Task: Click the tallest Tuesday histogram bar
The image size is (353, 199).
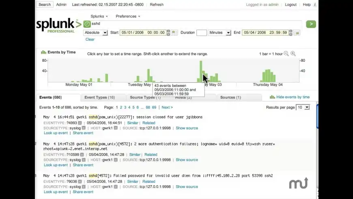Action: pos(149,76)
